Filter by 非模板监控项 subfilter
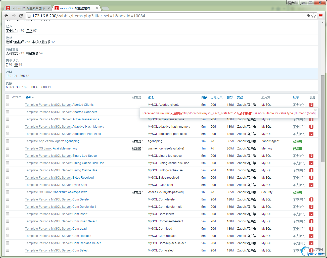 41,42
